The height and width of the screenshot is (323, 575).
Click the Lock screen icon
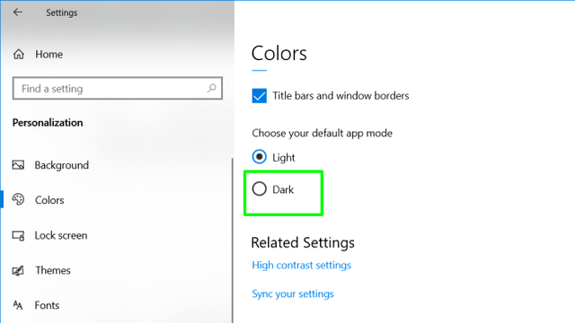click(18, 235)
